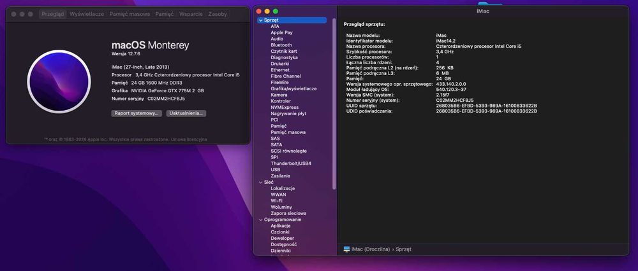The height and width of the screenshot is (271, 638).
Task: Switch to the Pamięć masowa tab
Action: pyautogui.click(x=130, y=14)
